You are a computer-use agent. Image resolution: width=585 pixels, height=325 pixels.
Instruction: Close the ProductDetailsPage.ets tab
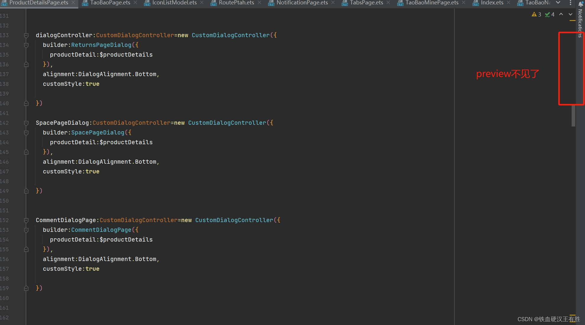pos(73,3)
